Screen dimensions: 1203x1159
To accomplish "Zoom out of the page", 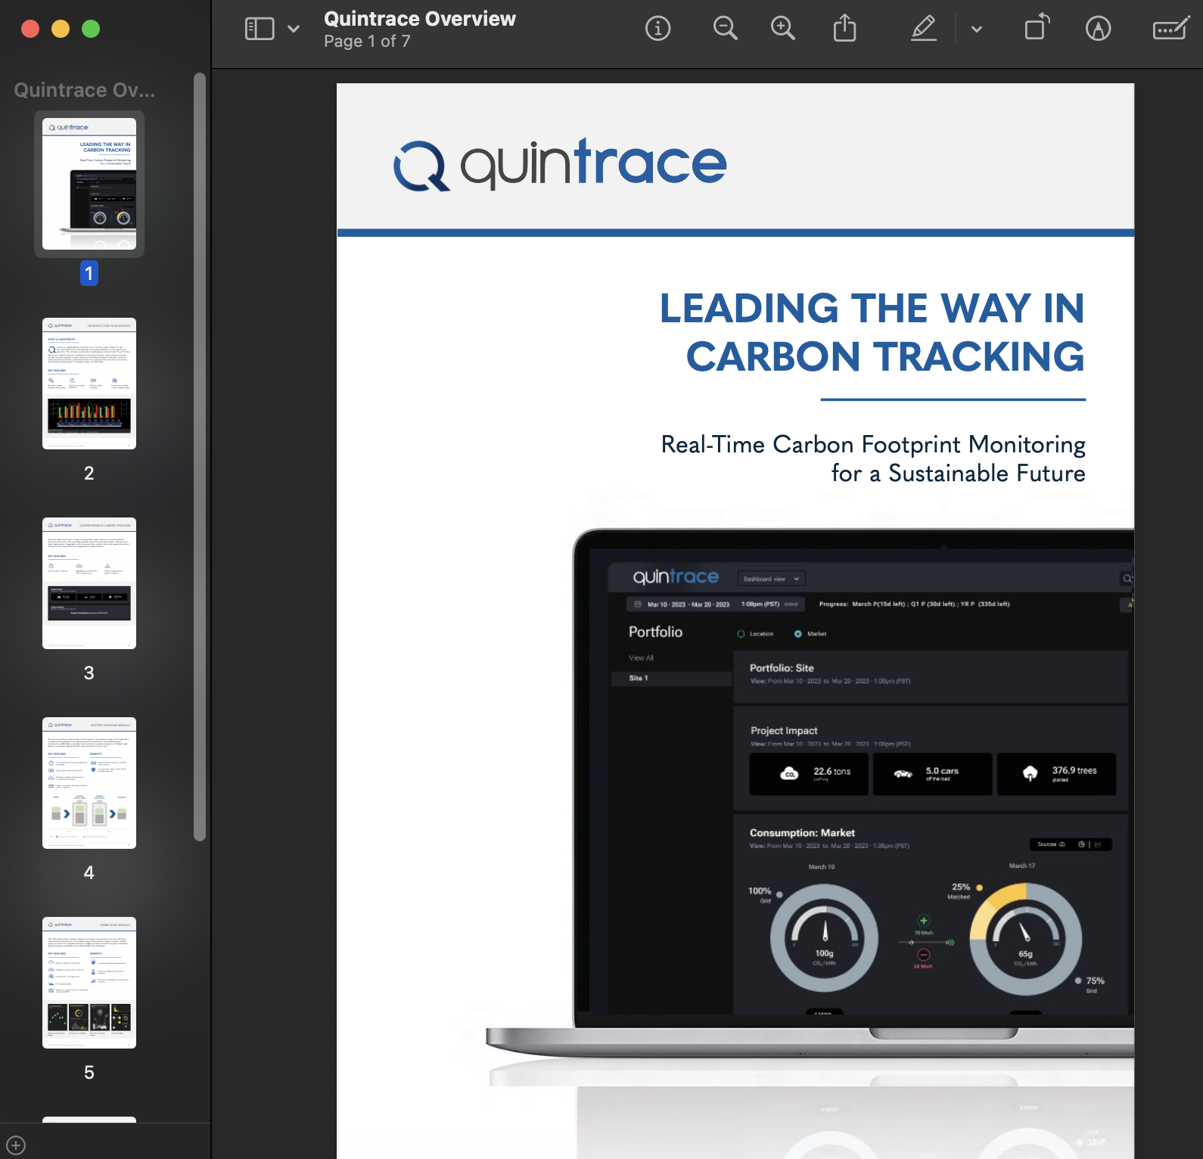I will coord(725,29).
